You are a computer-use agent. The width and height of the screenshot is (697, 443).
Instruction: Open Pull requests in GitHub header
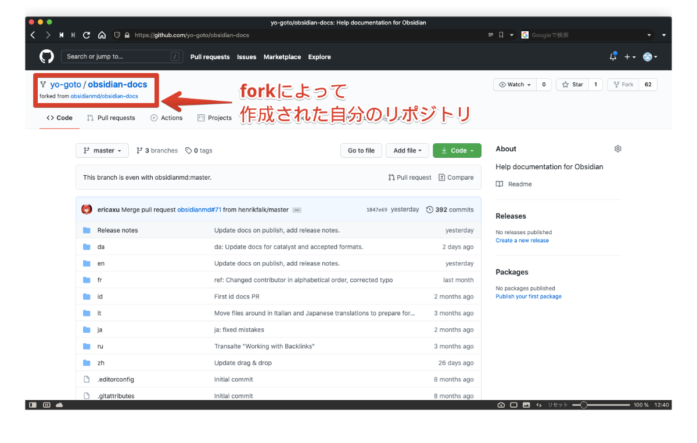210,57
